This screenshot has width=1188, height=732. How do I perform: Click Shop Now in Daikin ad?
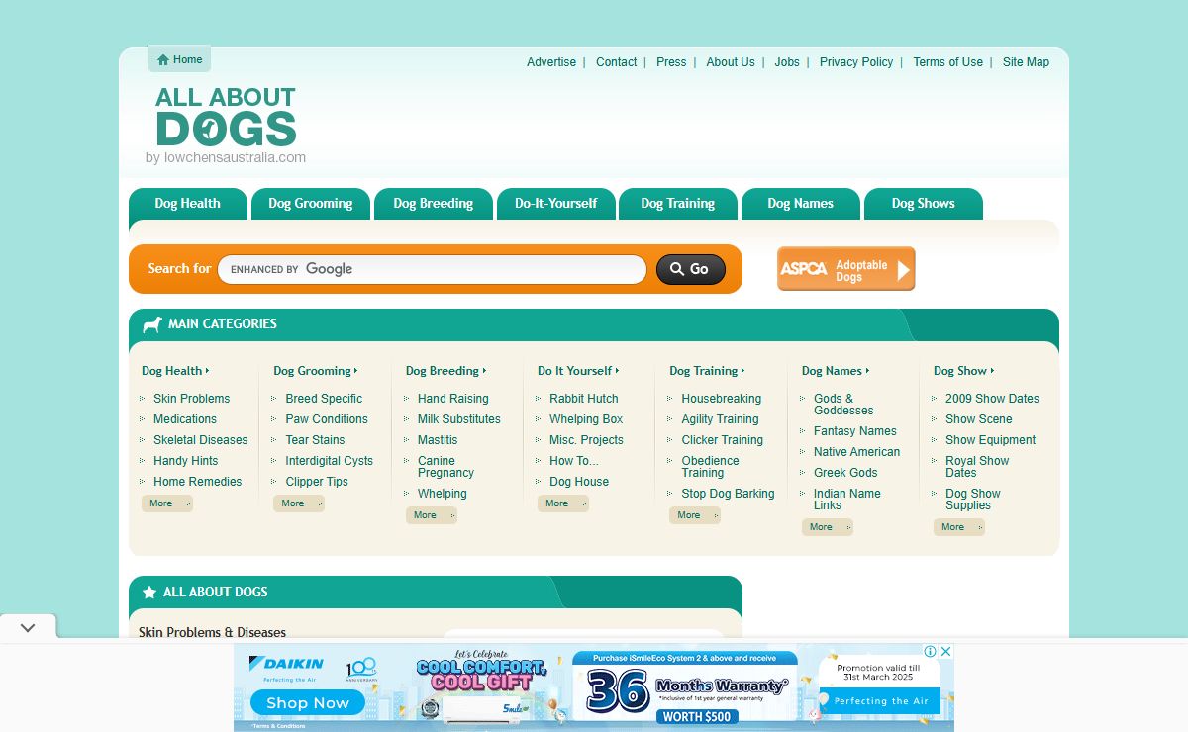tap(307, 703)
